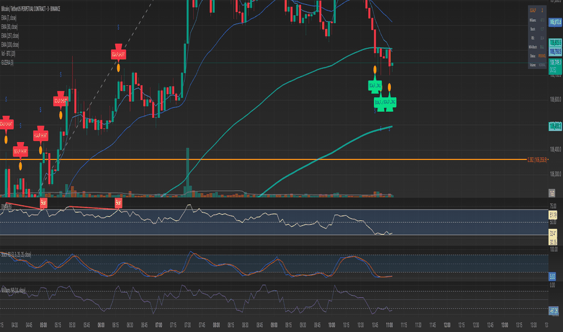Click the 11:00 time axis label

(x=389, y=325)
